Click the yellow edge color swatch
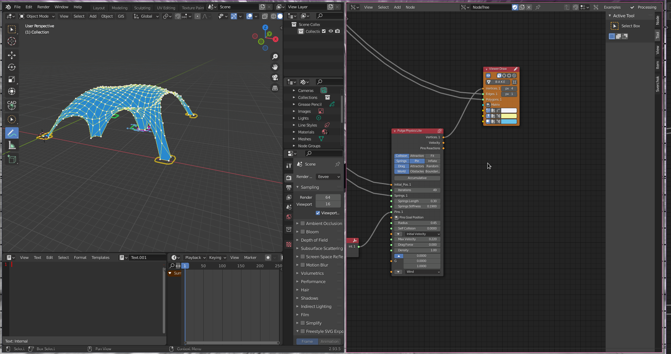The height and width of the screenshot is (354, 671). click(x=509, y=116)
